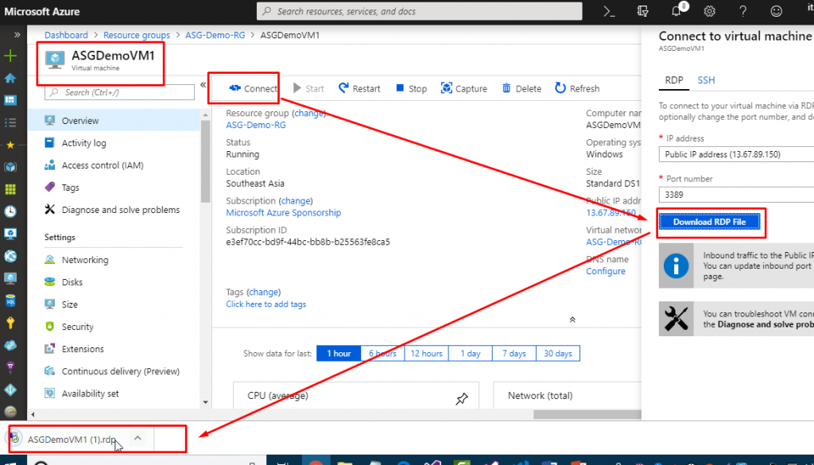Open Networking in the settings menu
The height and width of the screenshot is (465, 814).
point(85,260)
